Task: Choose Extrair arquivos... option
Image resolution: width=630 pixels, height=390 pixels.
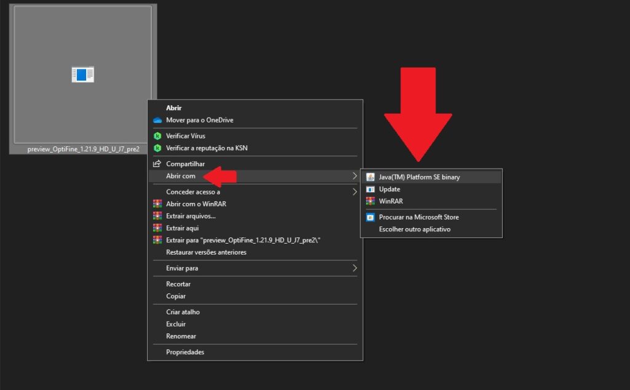Action: 191,216
